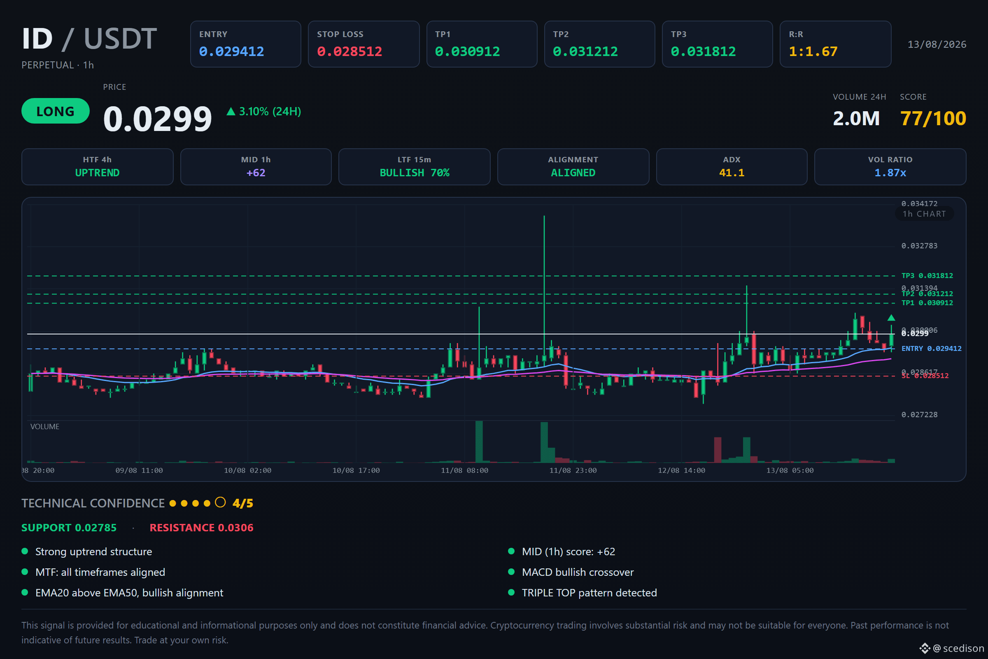The width and height of the screenshot is (988, 659).
Task: Click the 77/100 score value
Action: tap(933, 119)
